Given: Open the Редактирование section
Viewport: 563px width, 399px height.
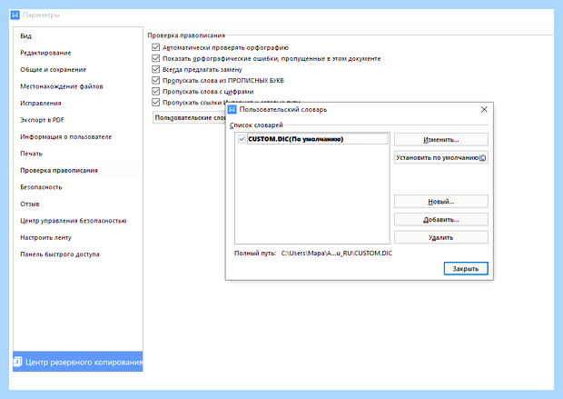Looking at the screenshot, I should [x=45, y=53].
